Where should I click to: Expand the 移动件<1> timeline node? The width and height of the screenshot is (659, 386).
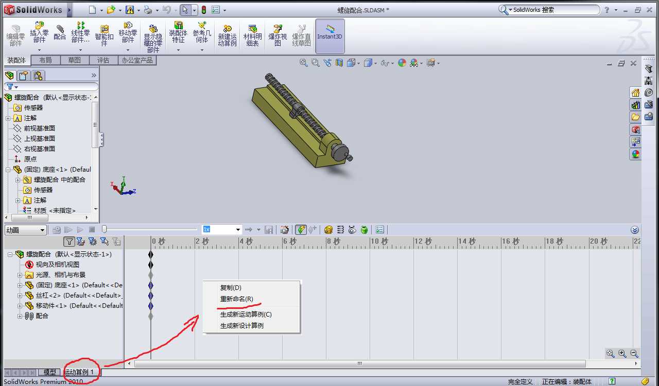[20, 306]
